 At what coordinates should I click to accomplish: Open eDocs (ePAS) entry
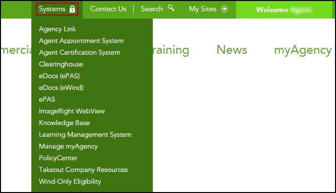click(x=59, y=76)
